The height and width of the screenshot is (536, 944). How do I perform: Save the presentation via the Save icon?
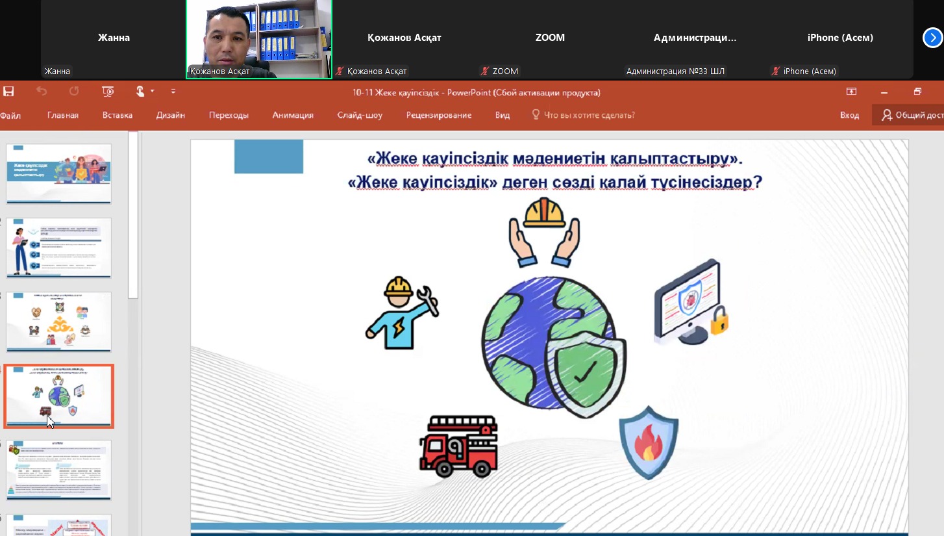(8, 92)
